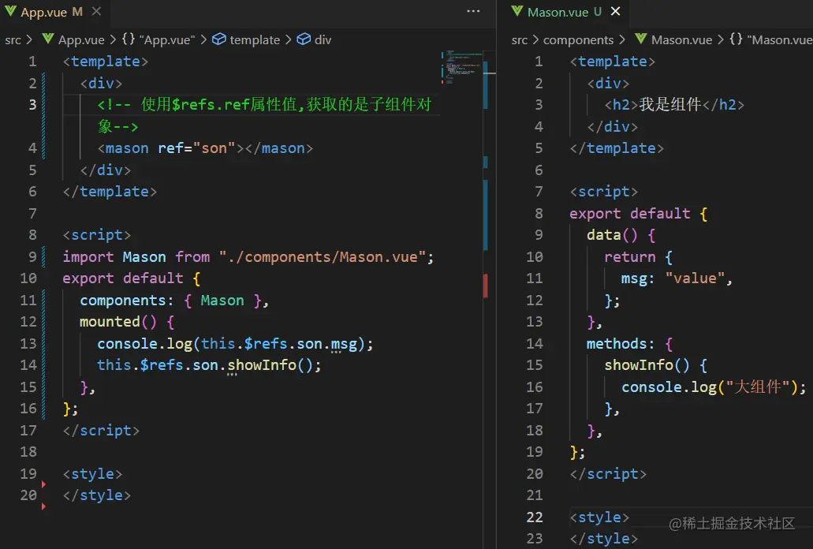Click the '"App.vue"' braces symbol breadcrumb

tap(167, 40)
